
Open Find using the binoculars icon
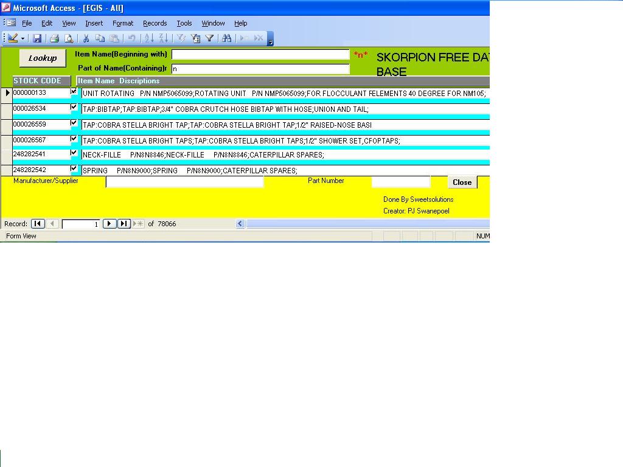(226, 38)
